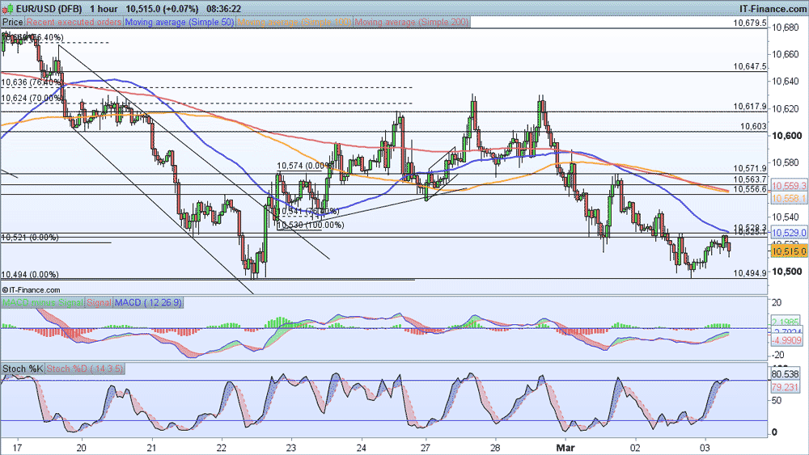809x455 pixels.
Task: Click MACD signal value tag -4.9909
Action: [787, 340]
